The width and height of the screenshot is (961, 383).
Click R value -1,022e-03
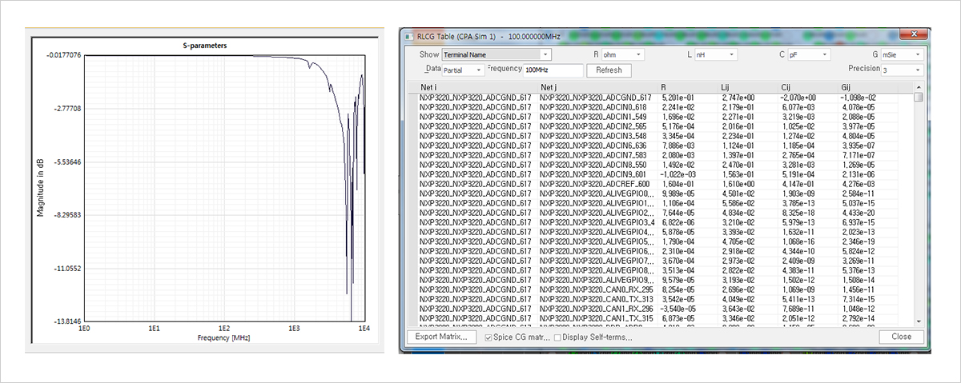[678, 173]
